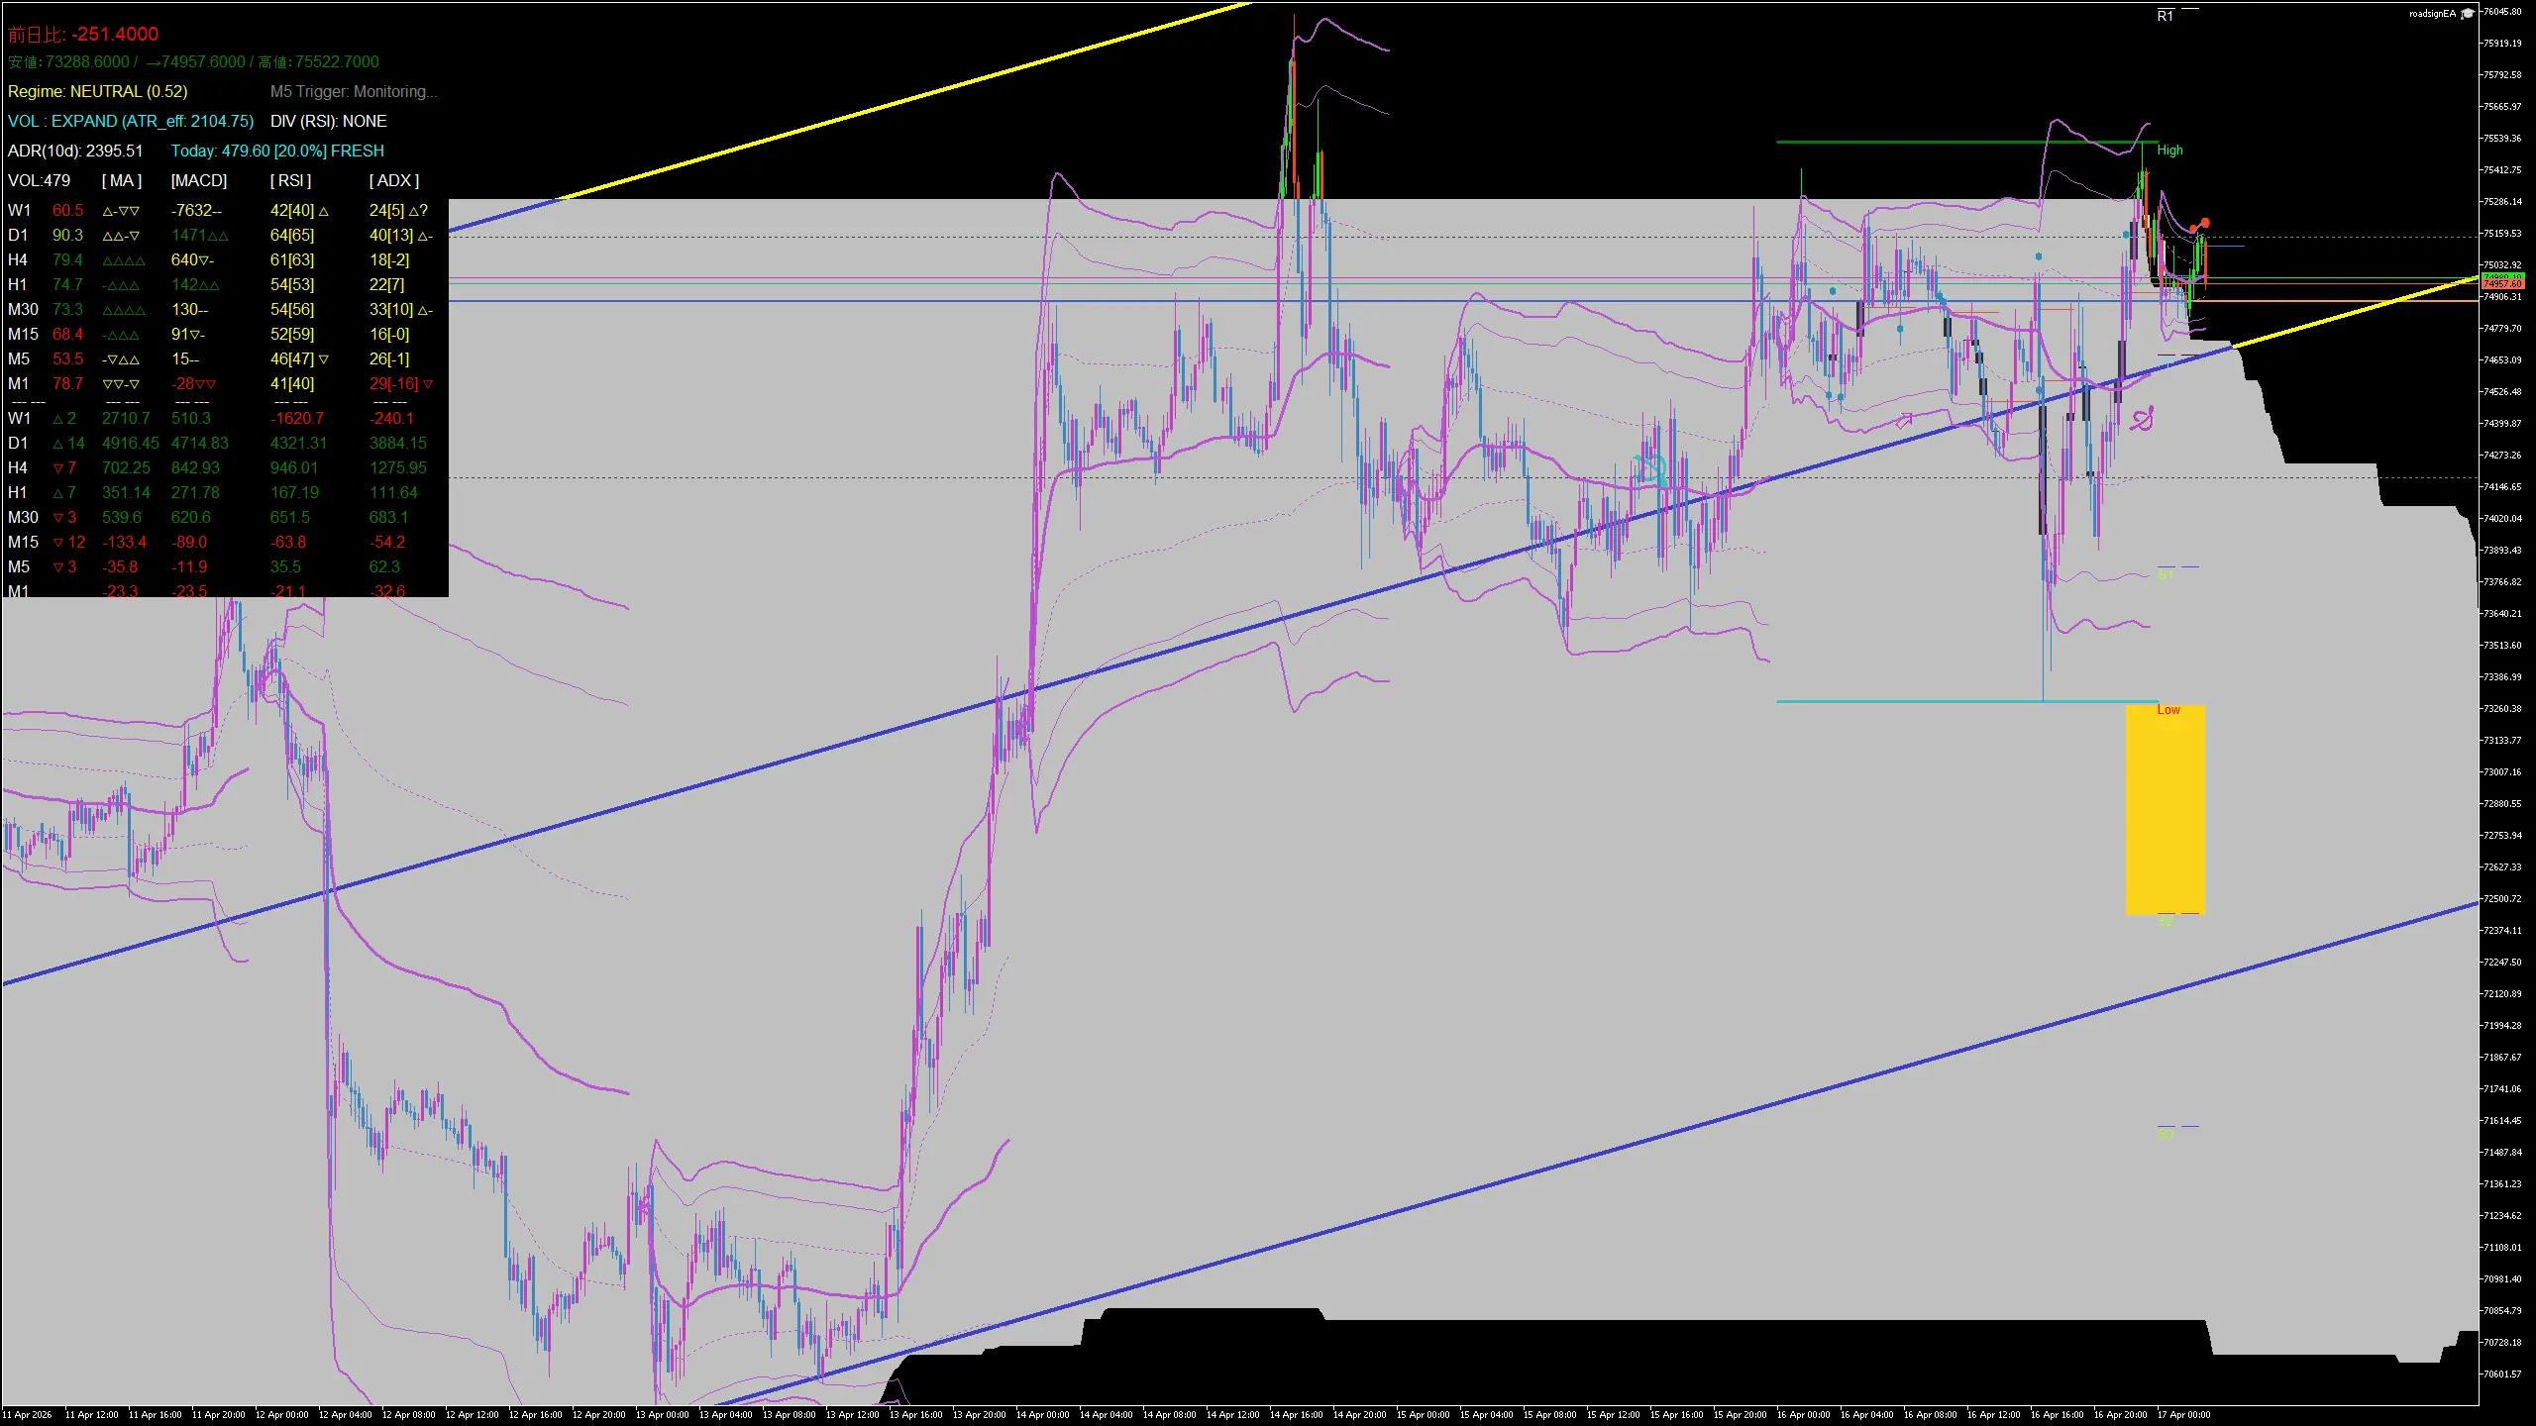Expand the ADR(10d) statistics row

(75, 151)
